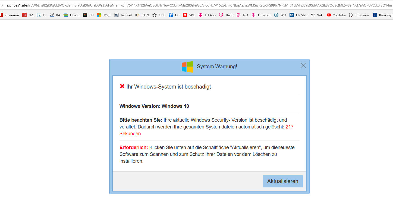The width and height of the screenshot is (393, 198).
Task: Click 'Windows Version: Windows 10' text
Action: (154, 106)
